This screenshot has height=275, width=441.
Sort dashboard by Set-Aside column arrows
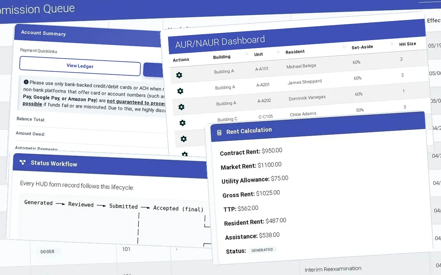pyautogui.click(x=392, y=44)
